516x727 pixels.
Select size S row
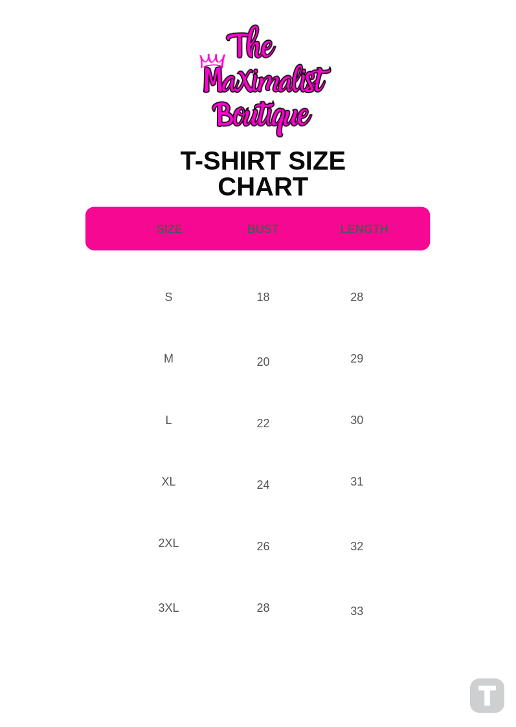(x=168, y=297)
